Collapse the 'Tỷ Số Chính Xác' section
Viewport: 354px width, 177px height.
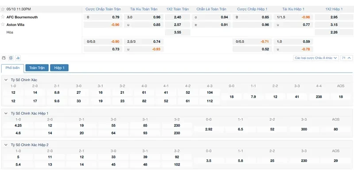[x=6, y=80]
